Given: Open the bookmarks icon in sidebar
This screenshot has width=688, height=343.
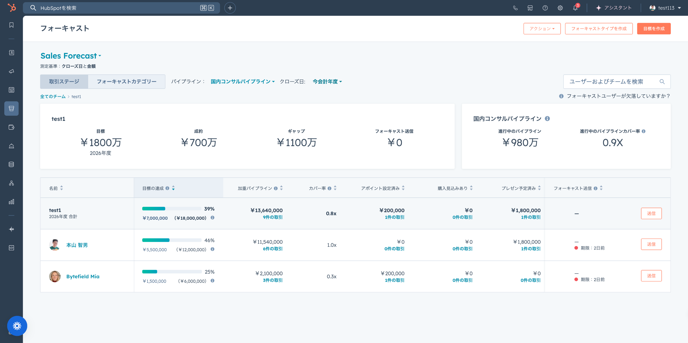Looking at the screenshot, I should 11,25.
